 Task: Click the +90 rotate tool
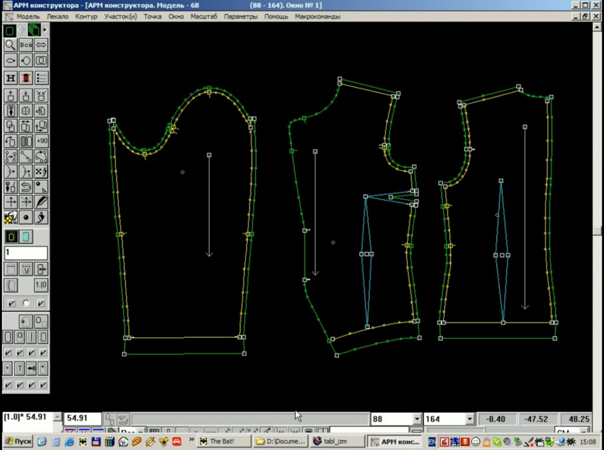[x=42, y=141]
